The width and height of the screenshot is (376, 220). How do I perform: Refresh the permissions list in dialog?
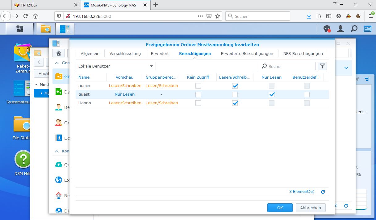(323, 192)
